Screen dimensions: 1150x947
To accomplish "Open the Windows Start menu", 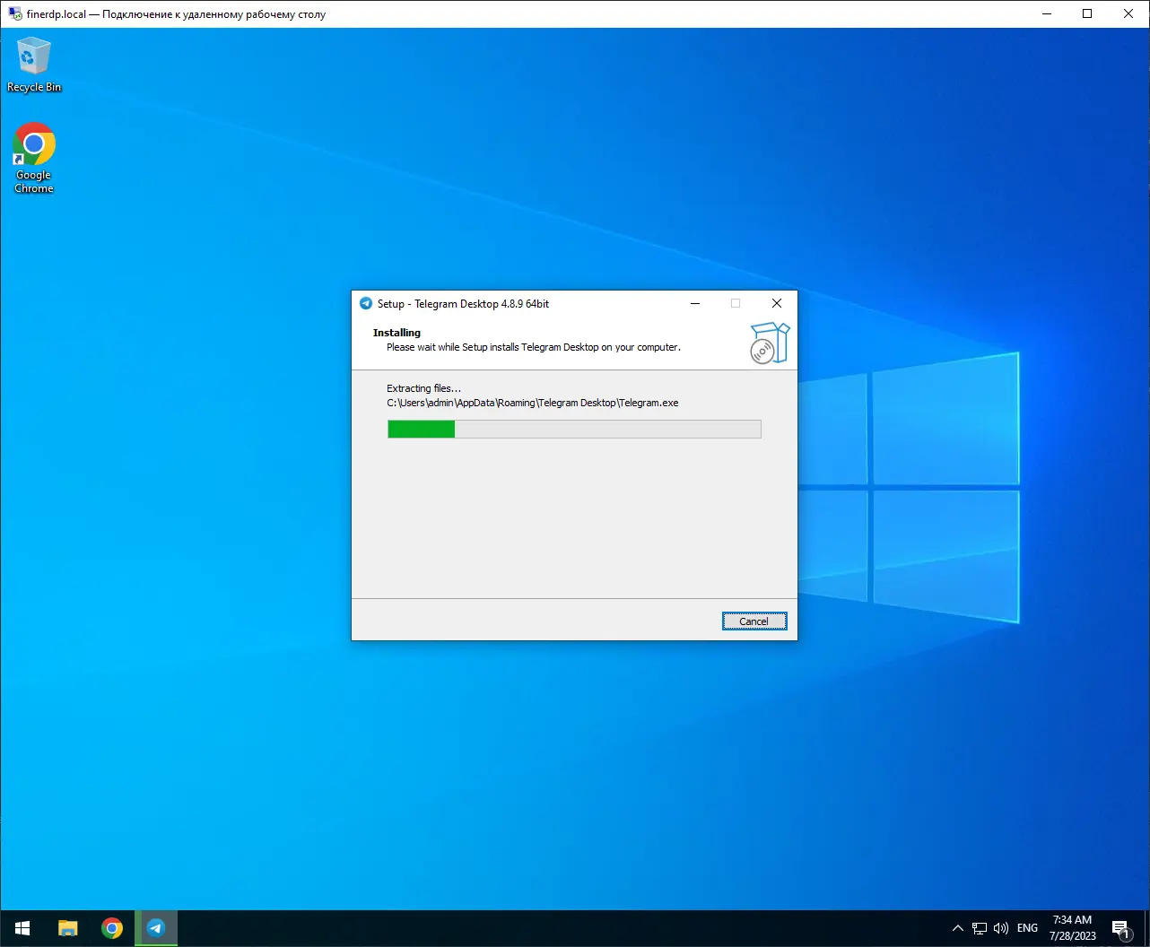I will (22, 928).
